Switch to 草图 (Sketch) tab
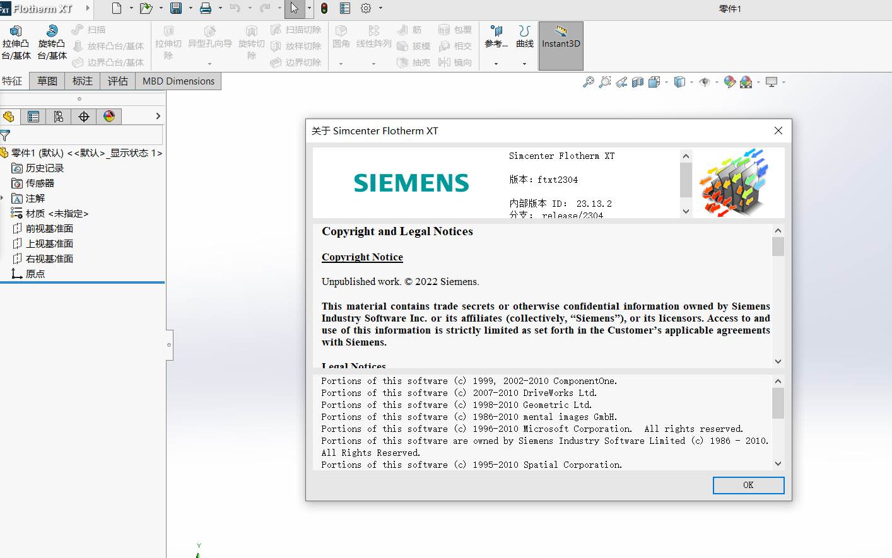Viewport: 892px width, 558px height. (x=47, y=81)
